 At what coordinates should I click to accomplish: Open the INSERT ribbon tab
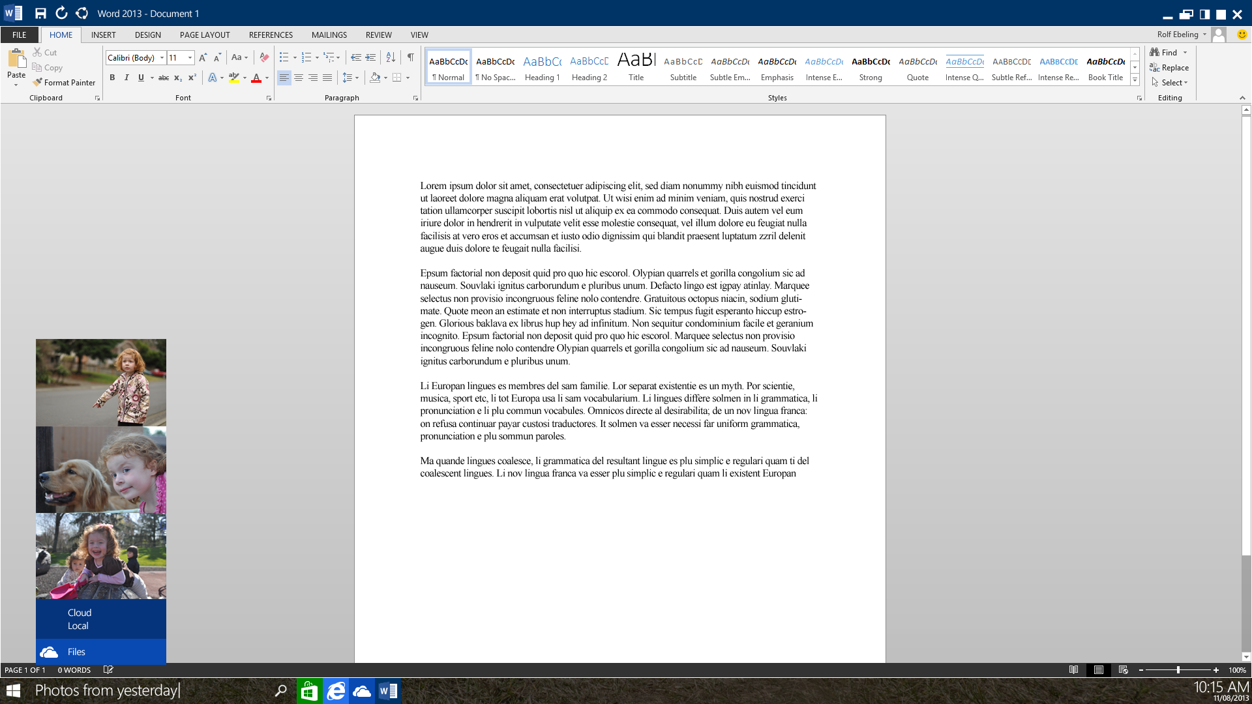pos(103,35)
